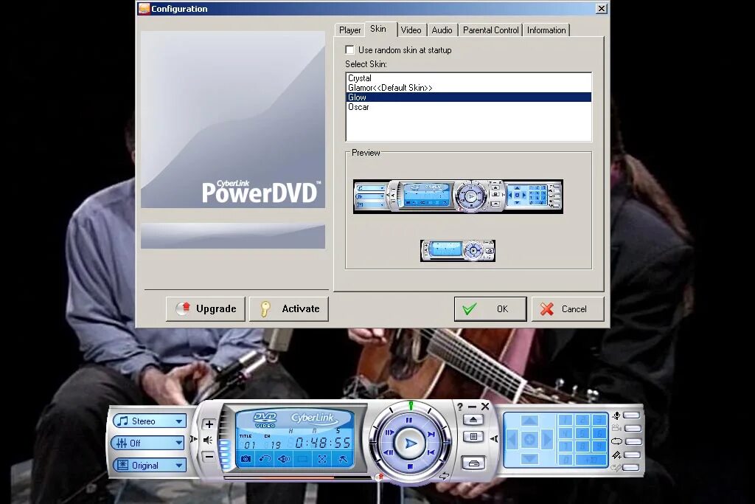755x504 pixels.
Task: Jump to the previous chapter
Action: pyautogui.click(x=431, y=452)
